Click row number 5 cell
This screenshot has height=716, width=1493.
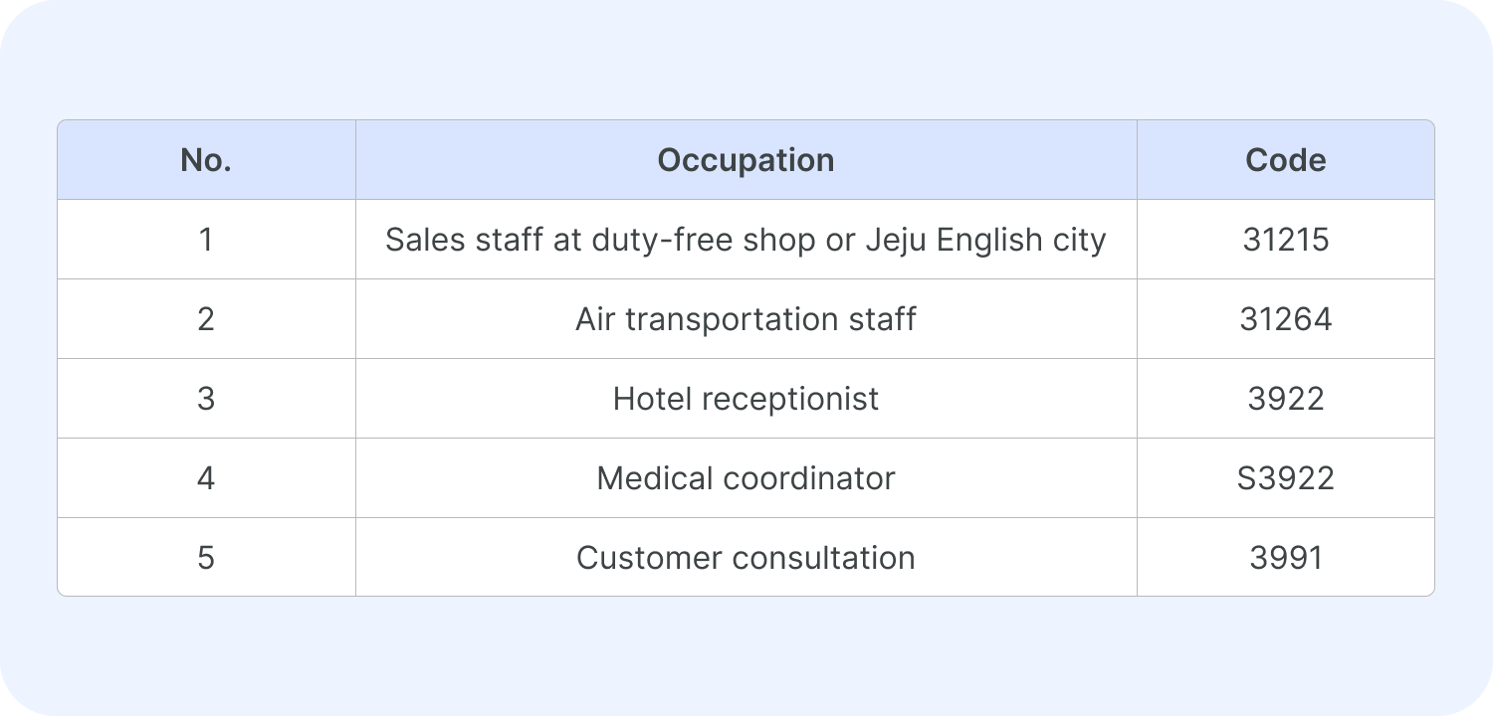click(x=206, y=558)
